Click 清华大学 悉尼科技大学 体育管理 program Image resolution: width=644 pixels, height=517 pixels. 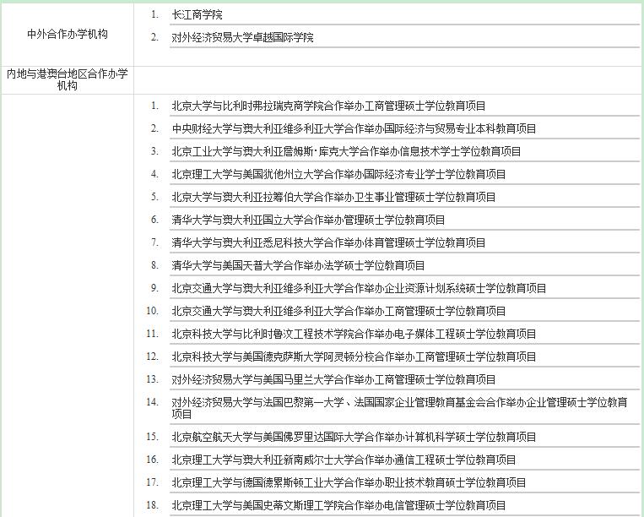coord(328,243)
